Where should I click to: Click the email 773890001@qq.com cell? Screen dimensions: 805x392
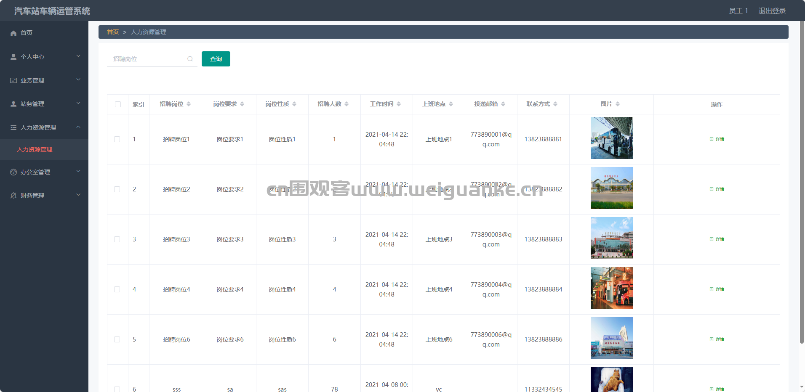[491, 139]
